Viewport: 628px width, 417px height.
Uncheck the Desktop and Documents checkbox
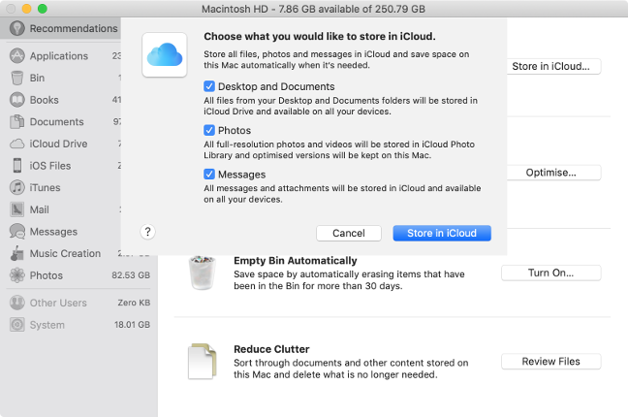(209, 87)
